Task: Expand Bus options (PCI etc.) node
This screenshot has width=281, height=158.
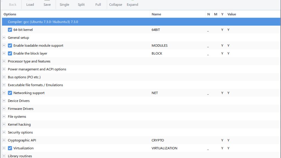Action: tap(4, 77)
